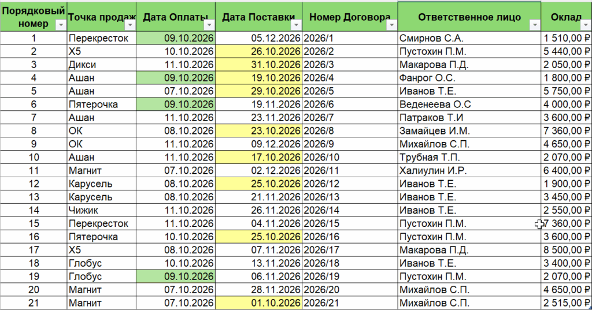Click contract number 2026/17
Image resolution: width=592 pixels, height=310 pixels.
(x=350, y=249)
